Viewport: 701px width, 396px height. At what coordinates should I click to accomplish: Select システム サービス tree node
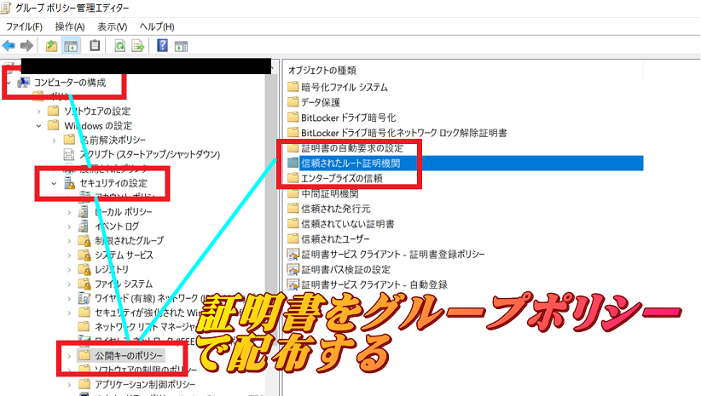124,255
